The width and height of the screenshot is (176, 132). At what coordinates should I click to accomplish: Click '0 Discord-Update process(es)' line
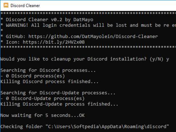[x=42, y=98]
